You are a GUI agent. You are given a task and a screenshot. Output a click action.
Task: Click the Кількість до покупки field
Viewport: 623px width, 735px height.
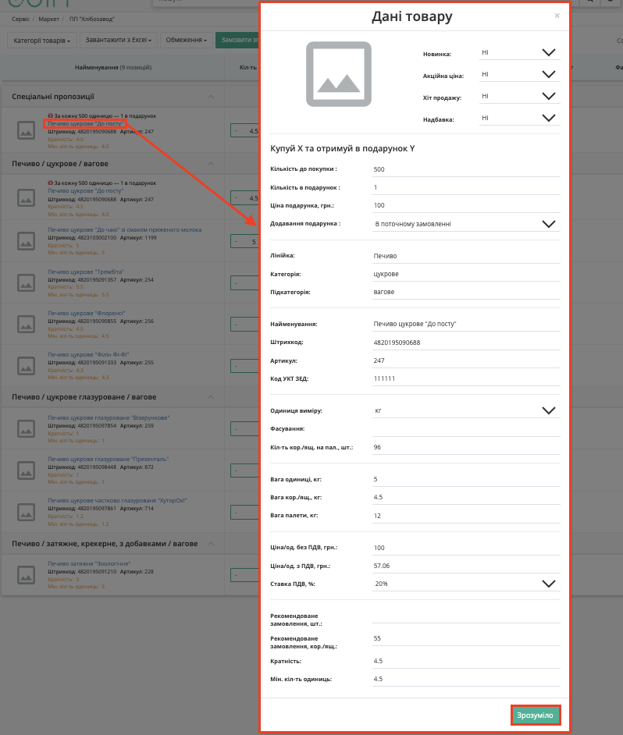pos(466,169)
